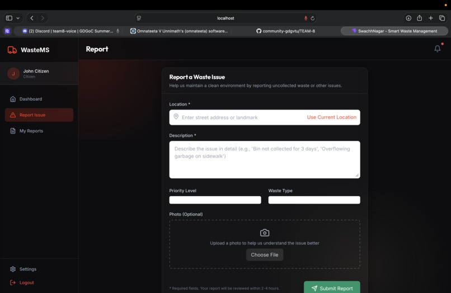Show the tab overview
The width and height of the screenshot is (451, 293).
click(442, 18)
